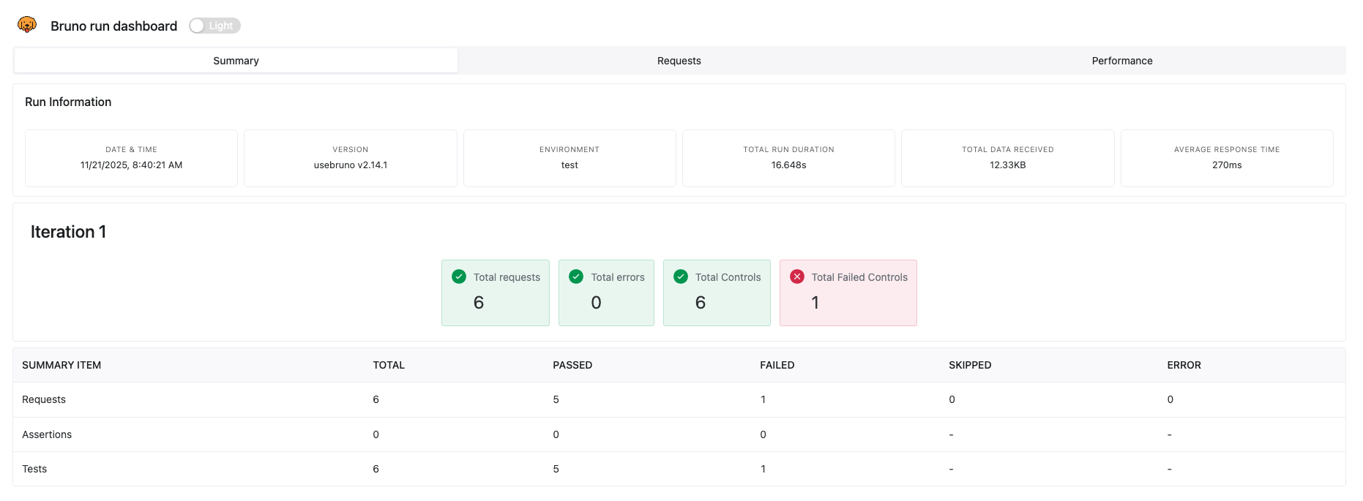The image size is (1363, 501).
Task: Select the Summary tab
Action: click(x=236, y=61)
